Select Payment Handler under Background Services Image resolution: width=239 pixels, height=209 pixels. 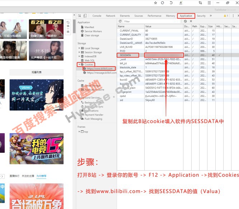point(94,115)
